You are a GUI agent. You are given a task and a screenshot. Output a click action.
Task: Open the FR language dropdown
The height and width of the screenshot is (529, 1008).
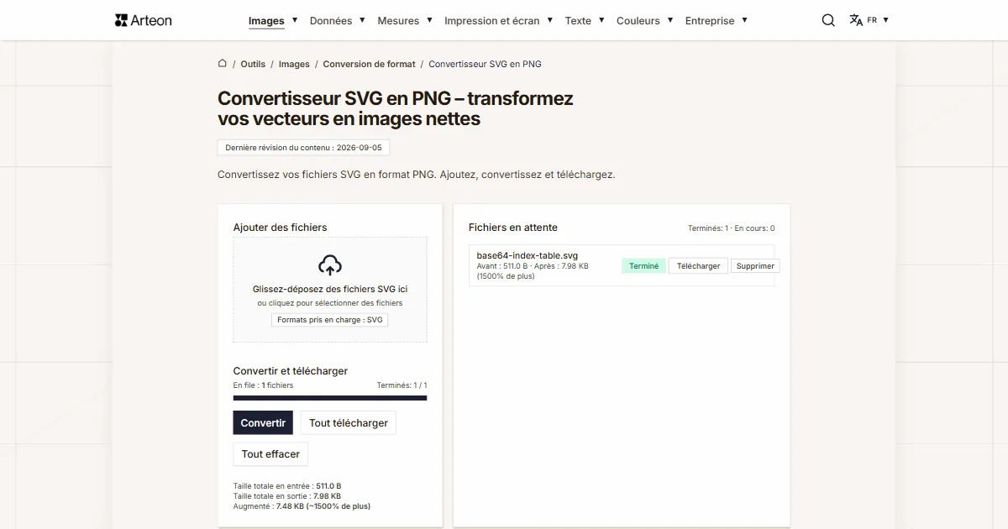(x=877, y=20)
